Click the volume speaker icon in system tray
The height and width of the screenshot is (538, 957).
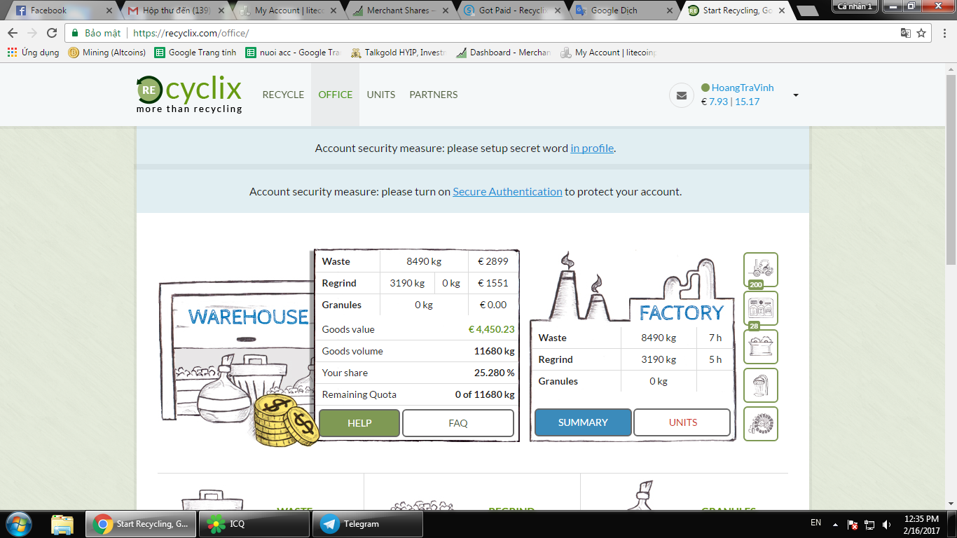tap(886, 524)
